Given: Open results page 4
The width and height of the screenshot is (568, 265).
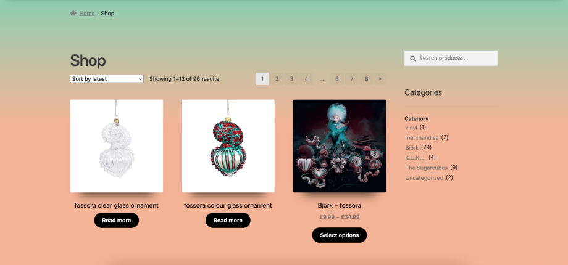Looking at the screenshot, I should point(306,79).
